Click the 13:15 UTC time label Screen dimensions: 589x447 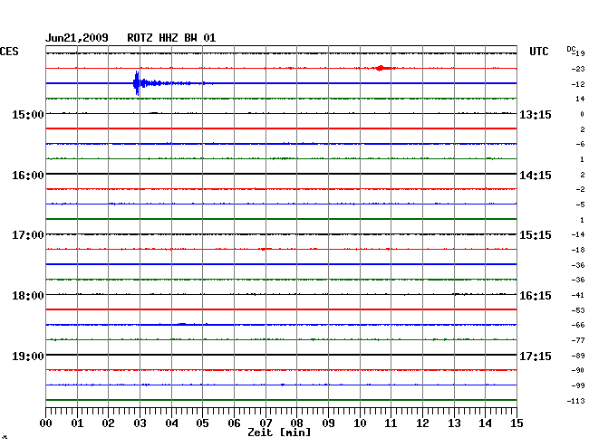(x=536, y=114)
